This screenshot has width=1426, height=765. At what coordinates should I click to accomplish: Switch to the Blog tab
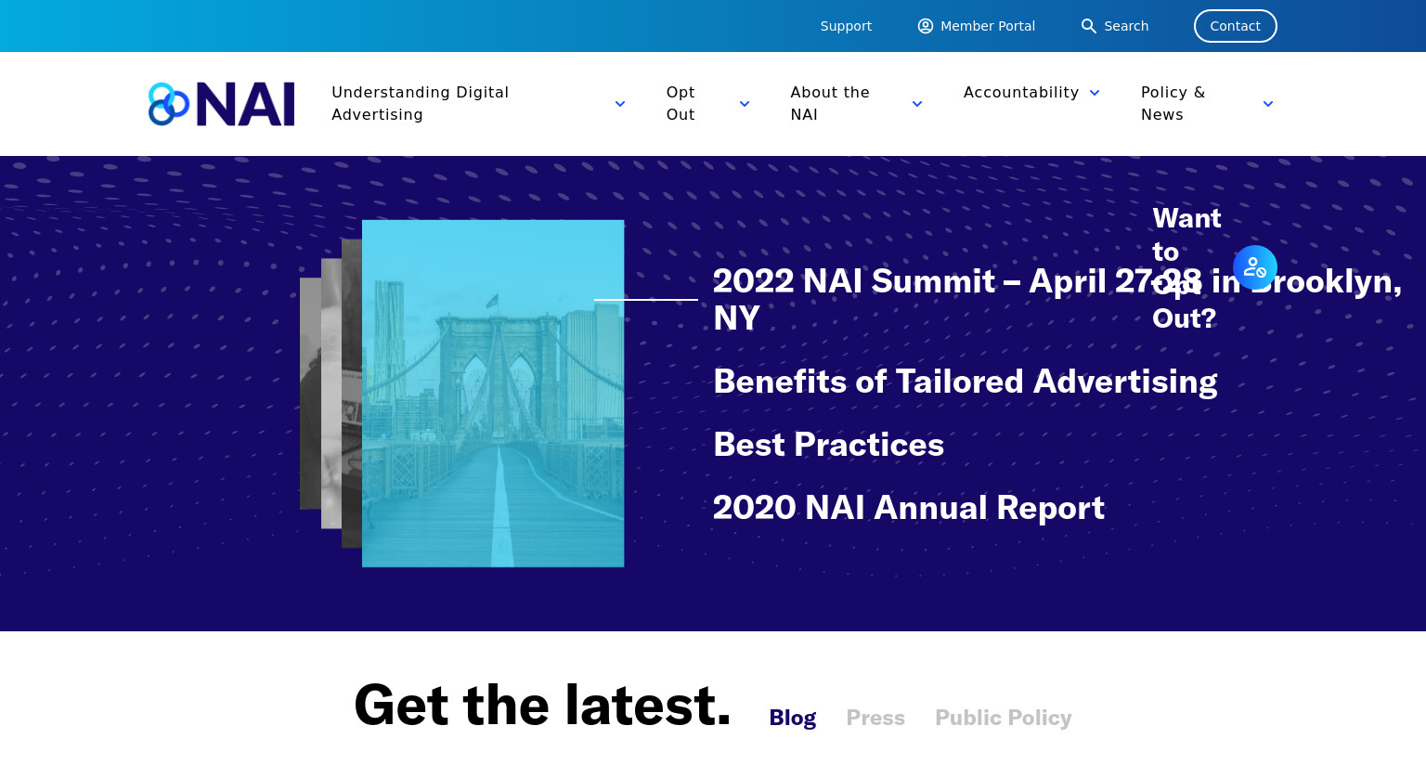click(793, 718)
